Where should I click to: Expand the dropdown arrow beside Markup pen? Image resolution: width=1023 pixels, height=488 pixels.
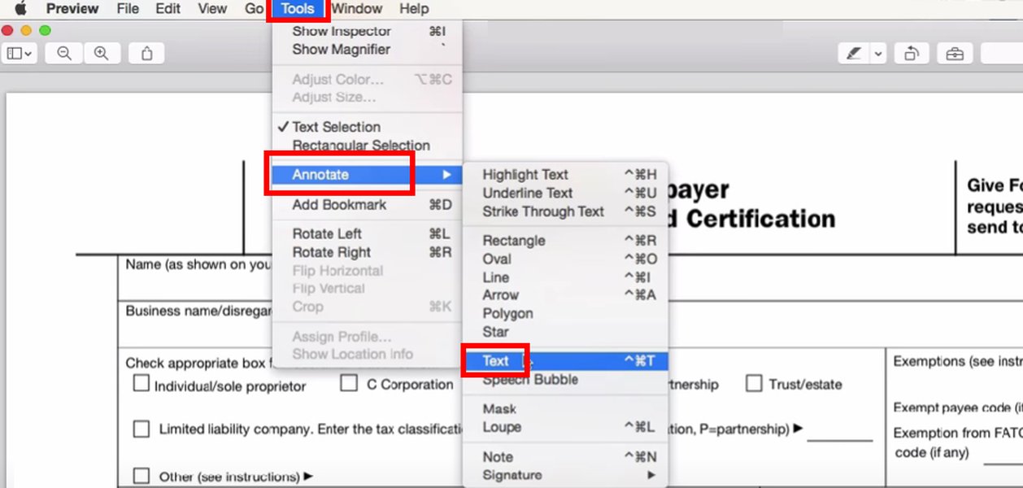tap(877, 54)
